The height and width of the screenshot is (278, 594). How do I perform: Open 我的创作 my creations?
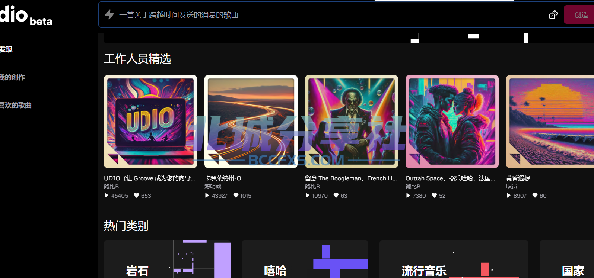coord(12,77)
